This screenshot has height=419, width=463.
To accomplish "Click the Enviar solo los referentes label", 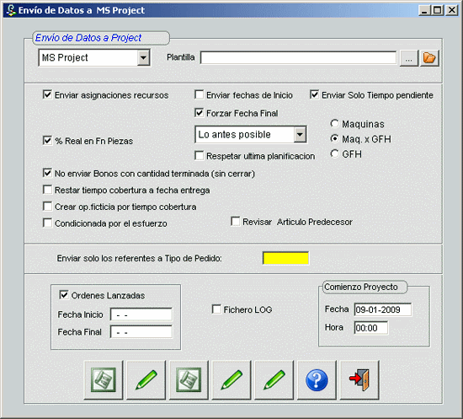I will coord(139,259).
